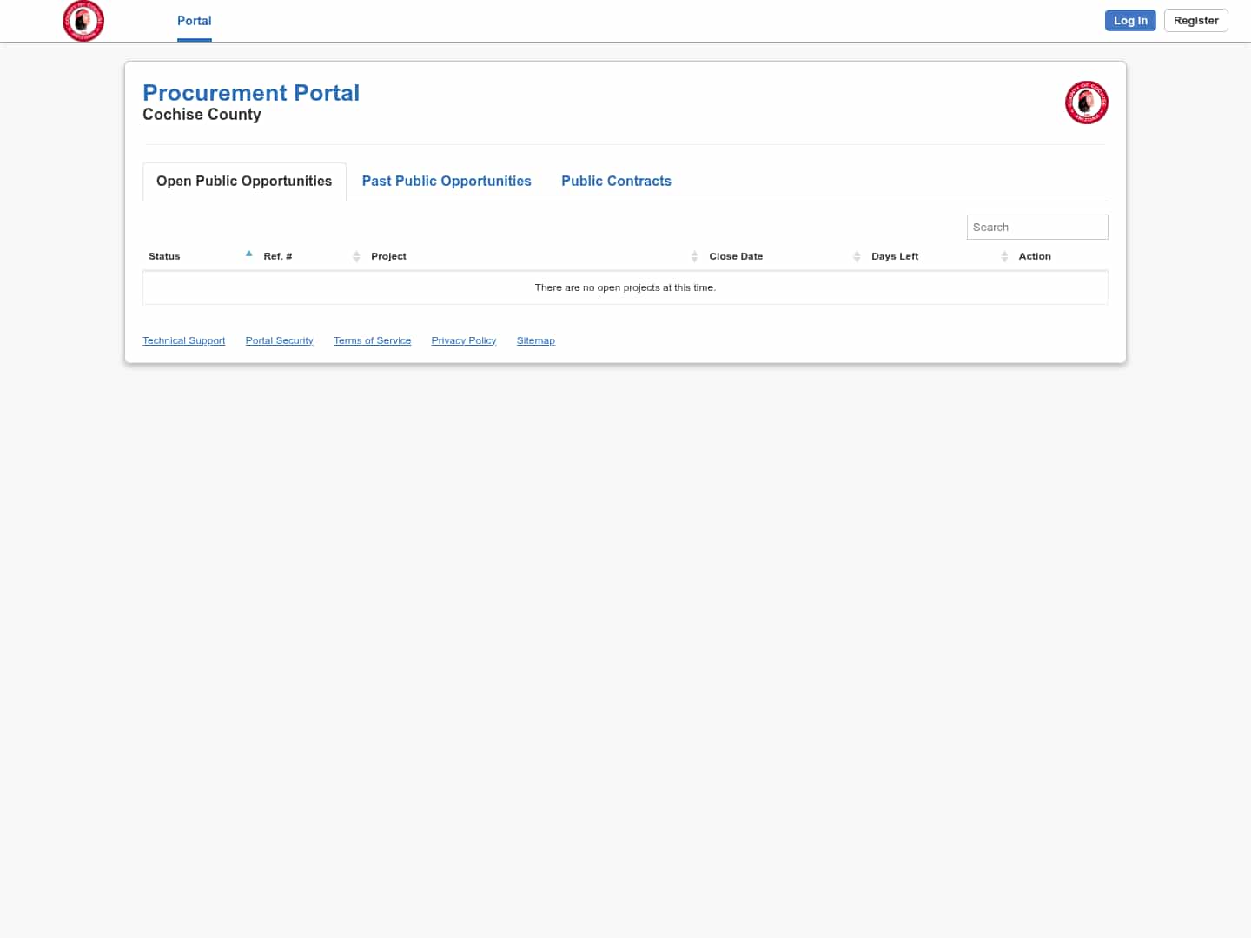Switch to the Past Public Opportunities tab
The image size is (1251, 938).
[x=447, y=181]
